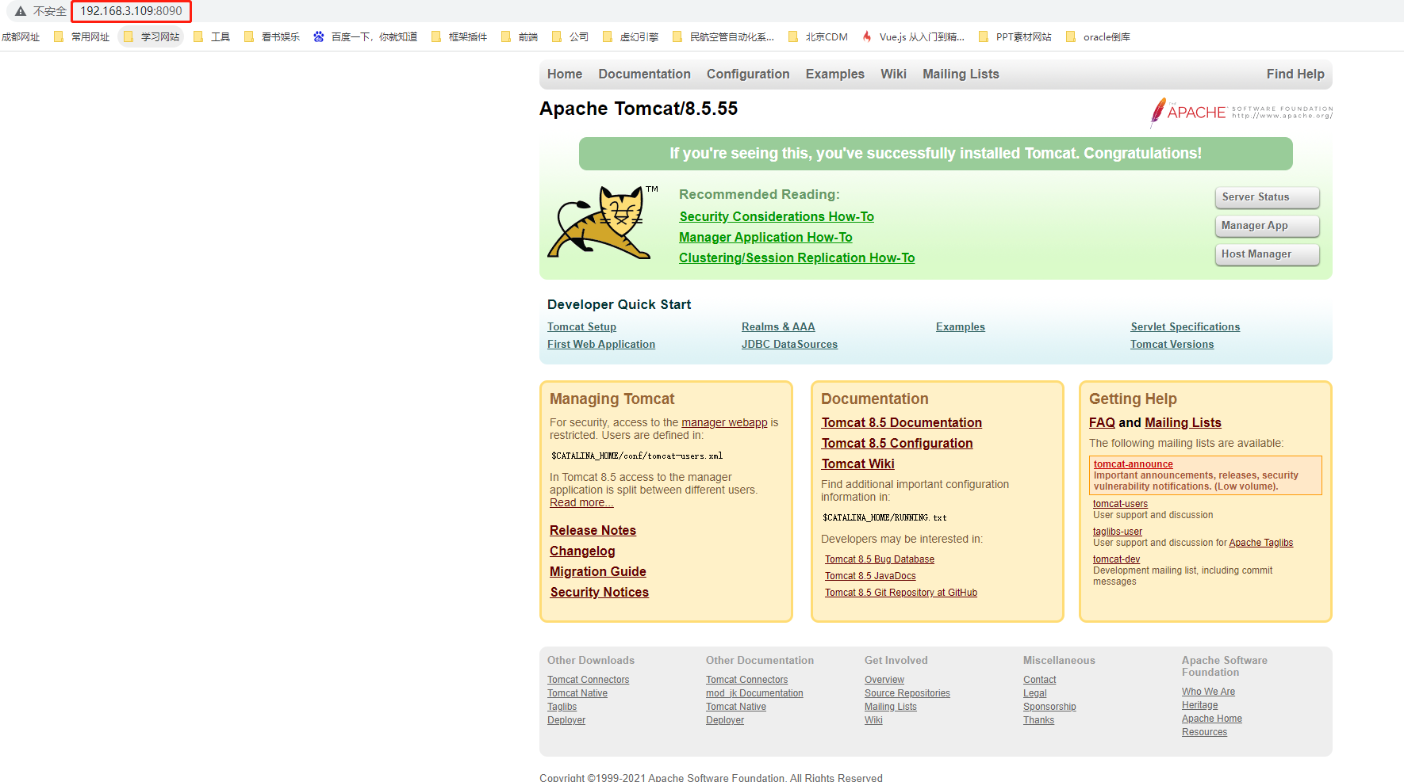Click the tomcat-announce mailing list link
The width and height of the screenshot is (1404, 782).
(x=1133, y=464)
